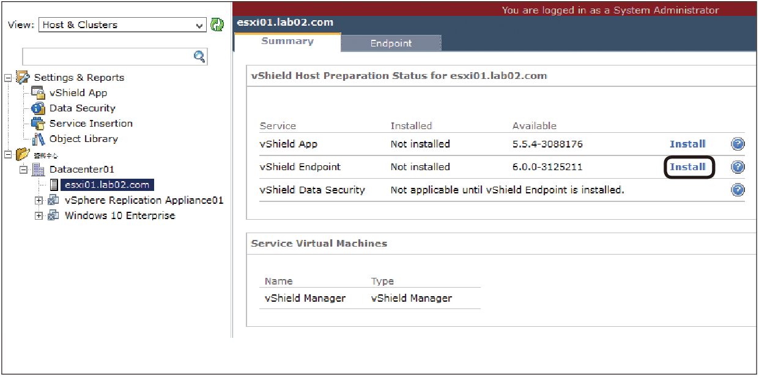Click the 'Available' column header
Screen dimensions: 759x377
(535, 126)
